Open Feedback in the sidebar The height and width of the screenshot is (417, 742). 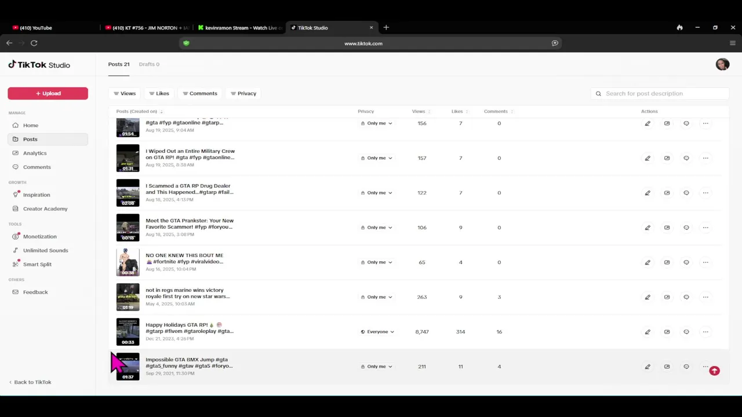tap(48, 292)
